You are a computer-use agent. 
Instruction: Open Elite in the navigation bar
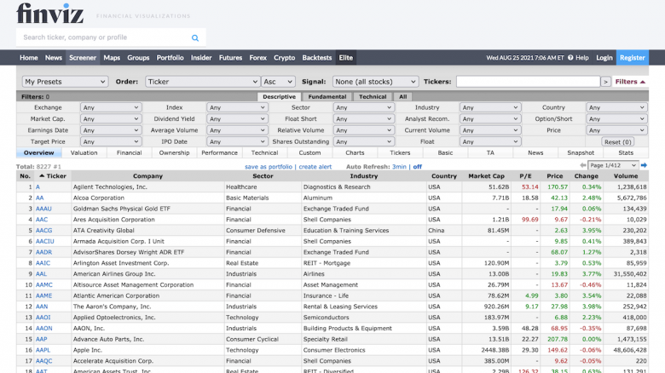click(x=345, y=58)
